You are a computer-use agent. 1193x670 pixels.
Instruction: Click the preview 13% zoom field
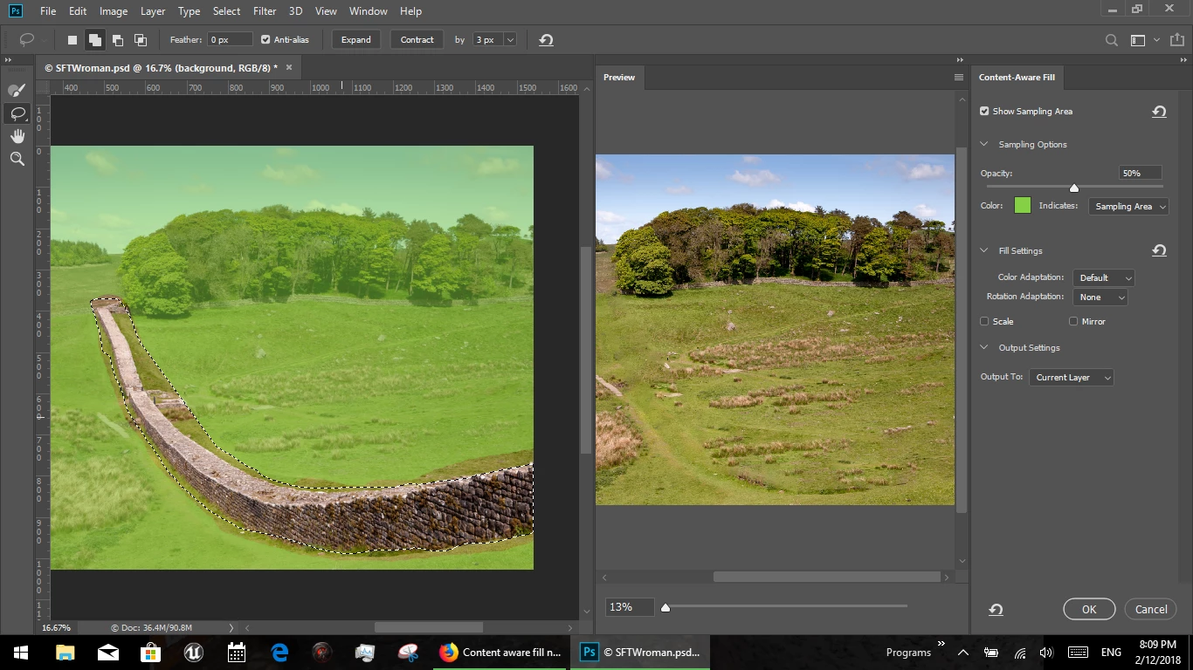[630, 607]
